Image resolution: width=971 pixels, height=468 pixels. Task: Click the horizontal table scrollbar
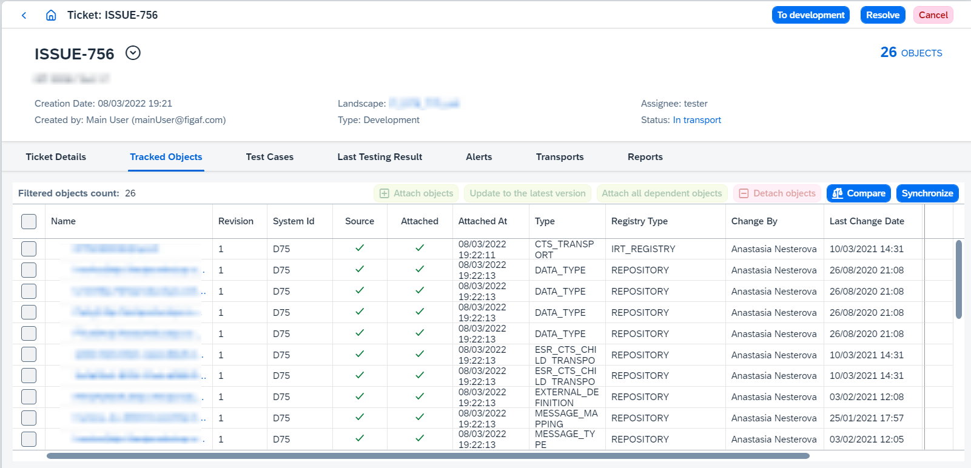click(x=428, y=456)
